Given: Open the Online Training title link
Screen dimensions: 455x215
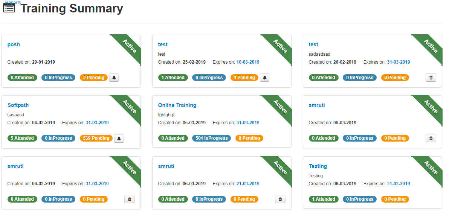Looking at the screenshot, I should [x=177, y=105].
